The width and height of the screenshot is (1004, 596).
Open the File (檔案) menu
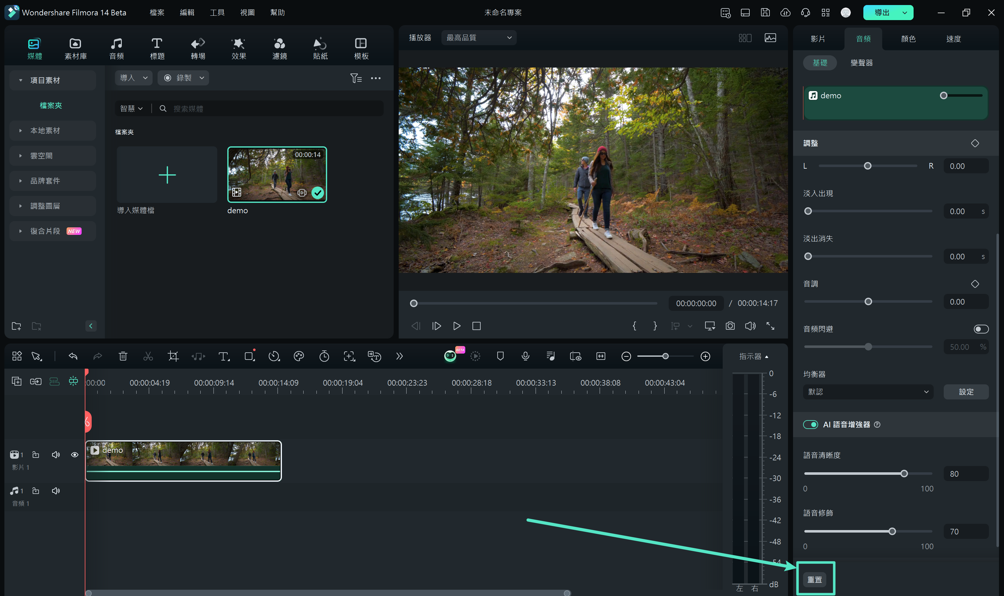click(157, 13)
